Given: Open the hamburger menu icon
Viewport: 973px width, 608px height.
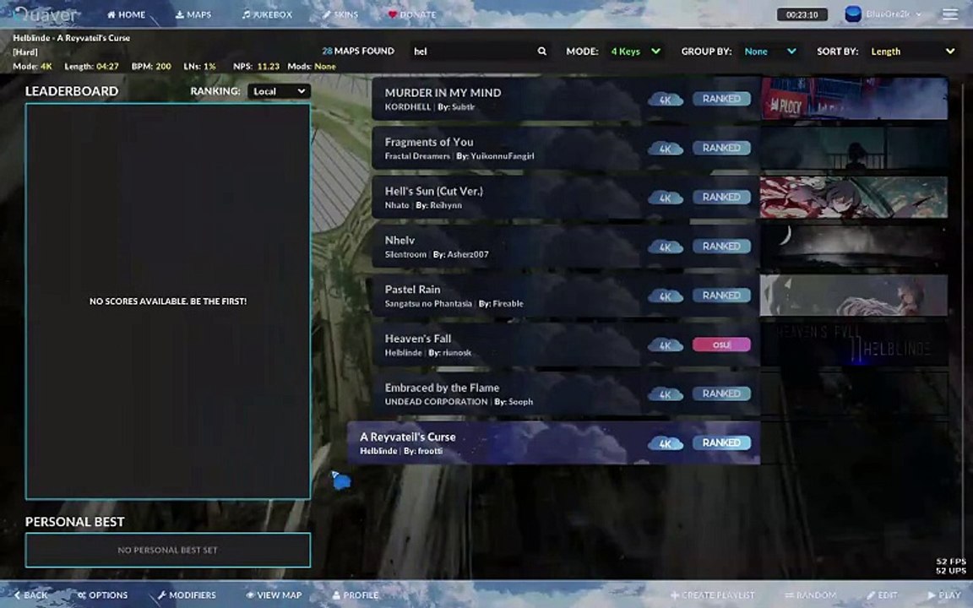Looking at the screenshot, I should 950,14.
